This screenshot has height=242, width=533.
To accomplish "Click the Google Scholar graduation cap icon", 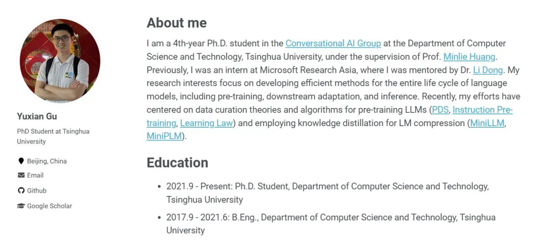I will pos(21,206).
